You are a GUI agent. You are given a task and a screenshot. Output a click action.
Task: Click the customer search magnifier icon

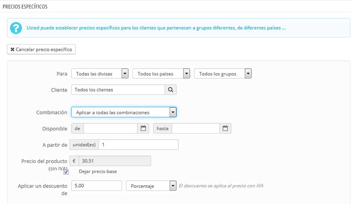(171, 90)
